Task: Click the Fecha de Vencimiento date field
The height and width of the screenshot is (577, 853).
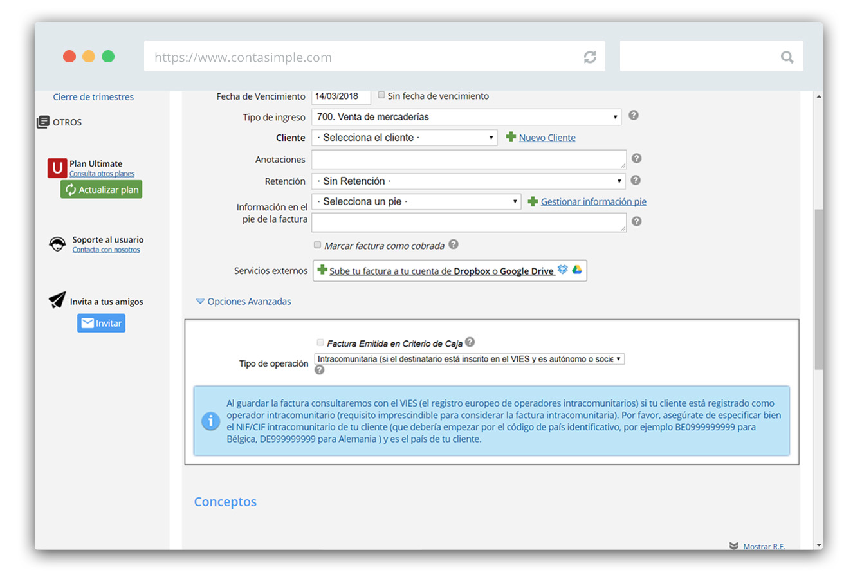Action: (x=341, y=96)
